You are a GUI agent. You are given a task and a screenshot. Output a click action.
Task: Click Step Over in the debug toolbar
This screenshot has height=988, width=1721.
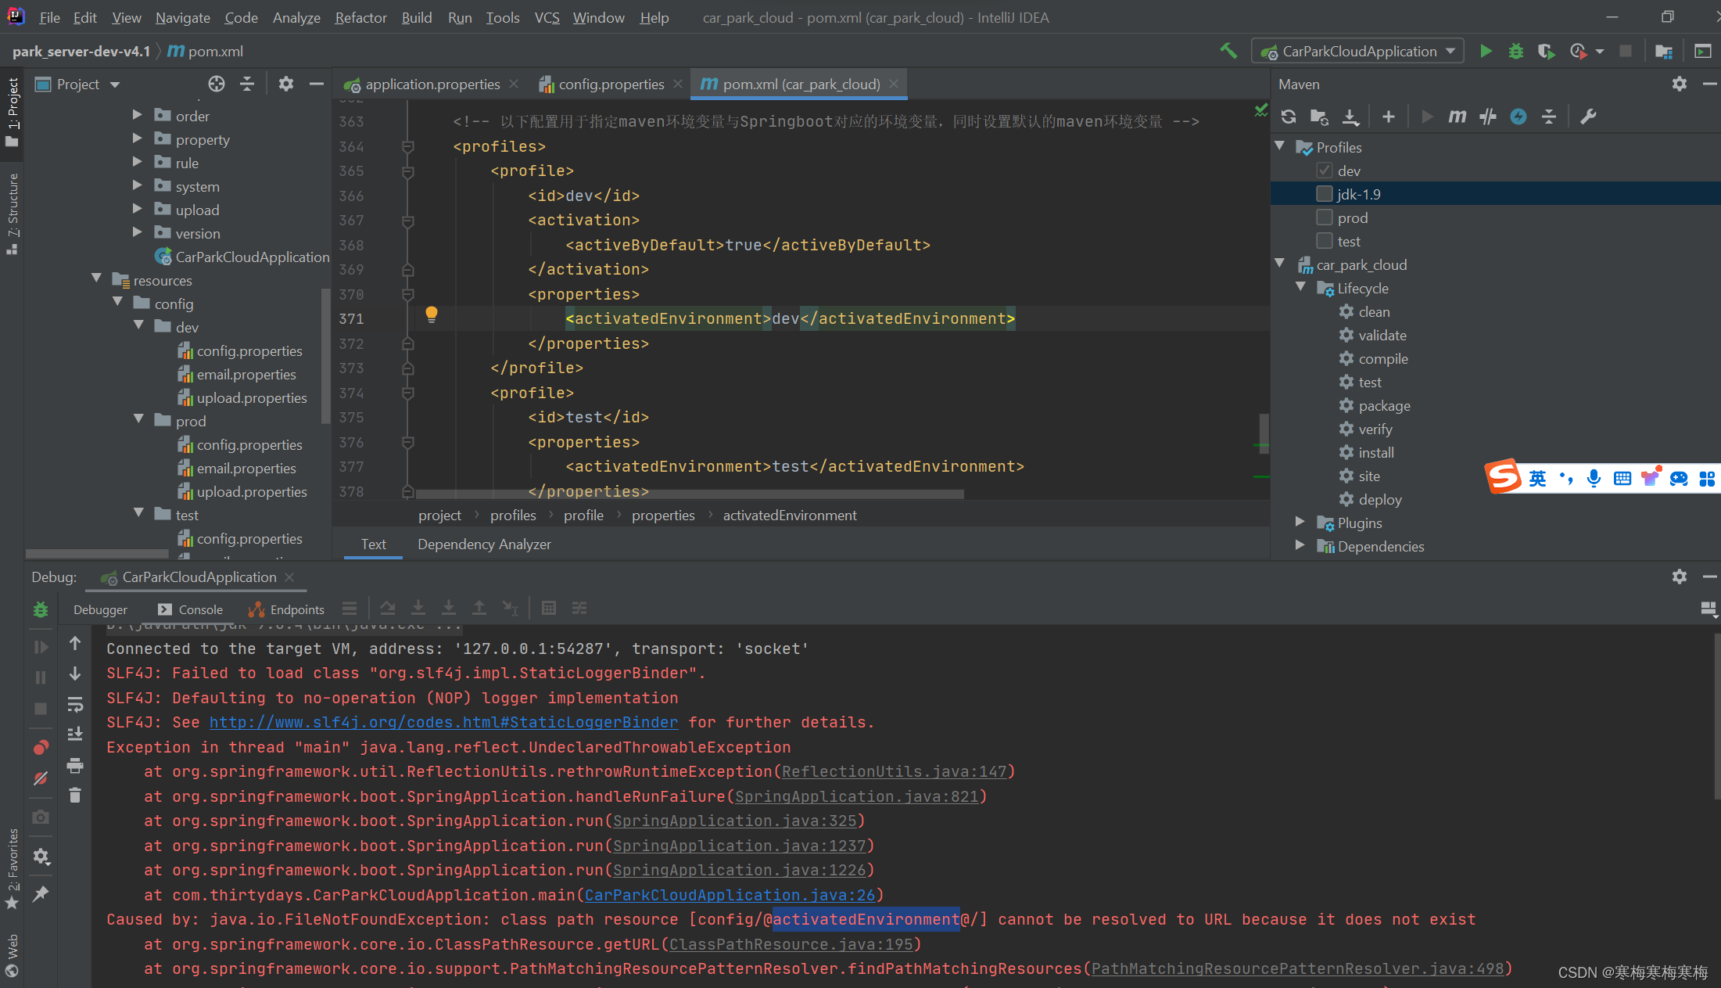click(387, 608)
